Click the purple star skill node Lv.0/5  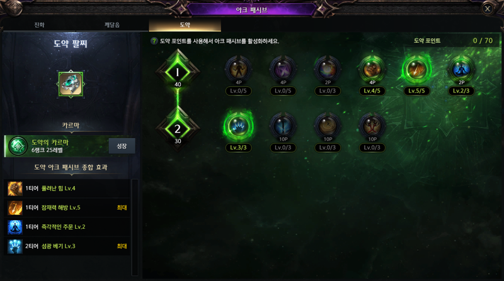tap(283, 69)
